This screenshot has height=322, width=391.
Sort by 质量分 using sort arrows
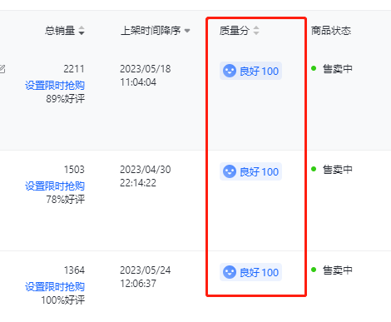(x=256, y=31)
